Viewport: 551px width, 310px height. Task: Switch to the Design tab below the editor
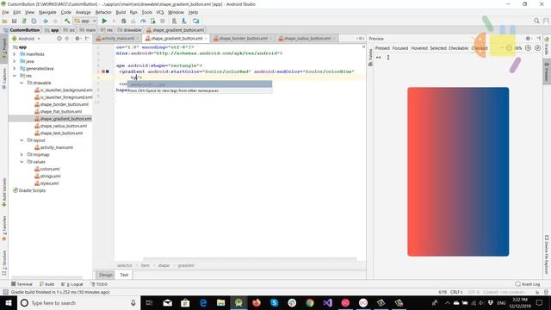point(105,275)
